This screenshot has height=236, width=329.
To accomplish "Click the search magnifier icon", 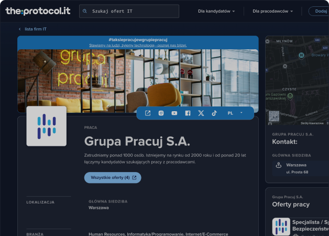I will pos(85,11).
